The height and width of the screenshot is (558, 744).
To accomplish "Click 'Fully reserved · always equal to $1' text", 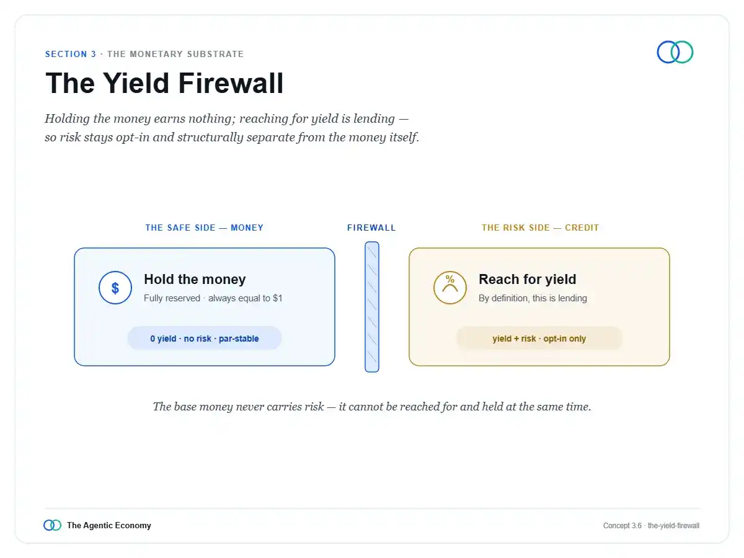I will [213, 298].
